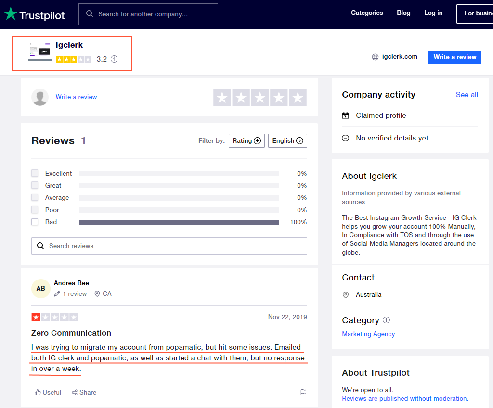Tick the Poor filter checkbox
The height and width of the screenshot is (408, 493).
35,210
